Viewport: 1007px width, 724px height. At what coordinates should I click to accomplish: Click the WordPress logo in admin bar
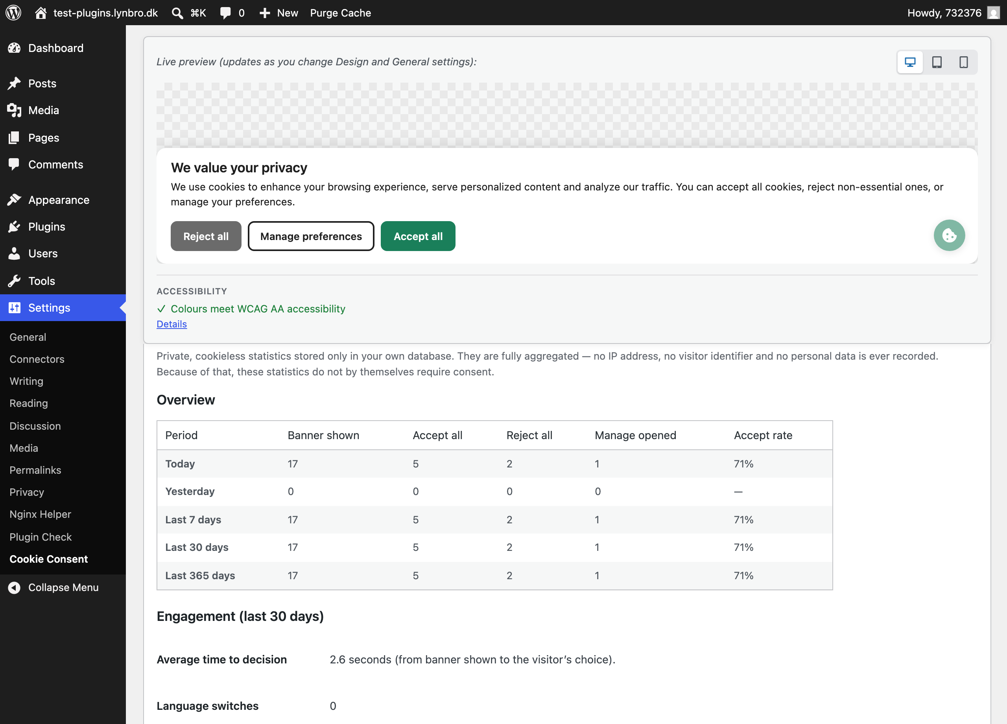point(13,13)
